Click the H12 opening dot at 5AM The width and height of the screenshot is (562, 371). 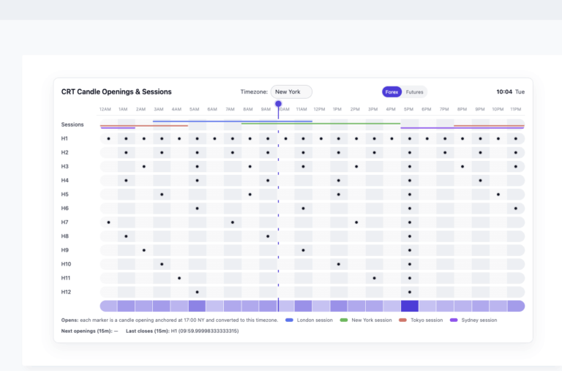pyautogui.click(x=197, y=292)
